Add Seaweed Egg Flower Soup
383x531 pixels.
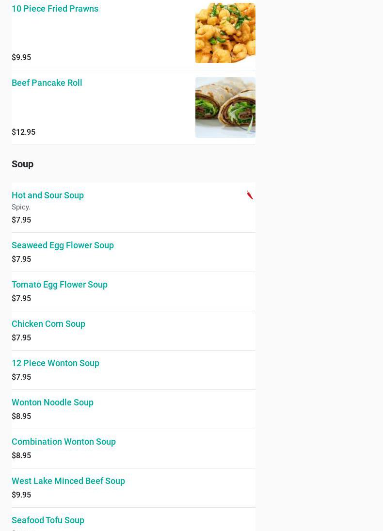coord(63,245)
